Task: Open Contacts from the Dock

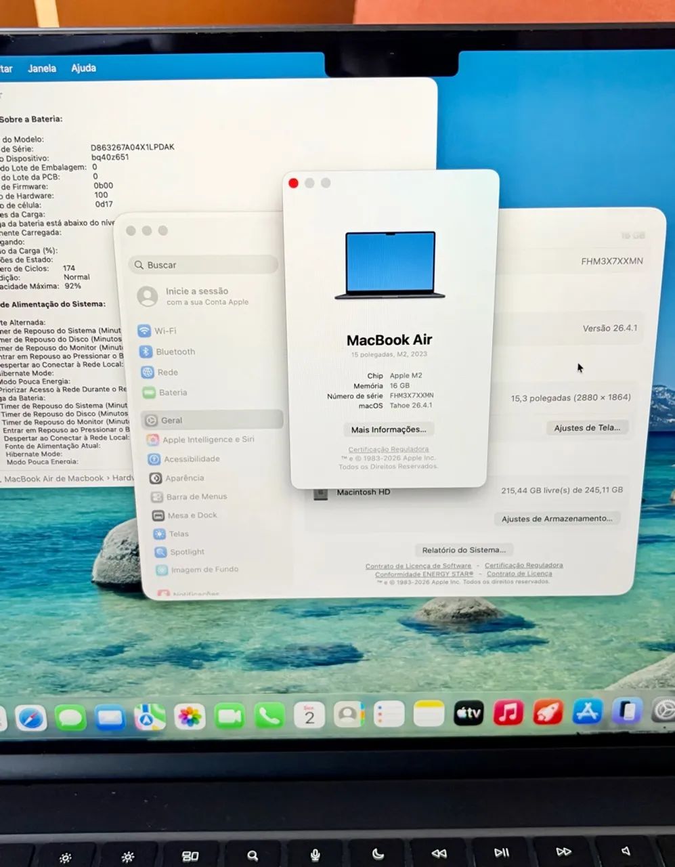Action: point(349,714)
